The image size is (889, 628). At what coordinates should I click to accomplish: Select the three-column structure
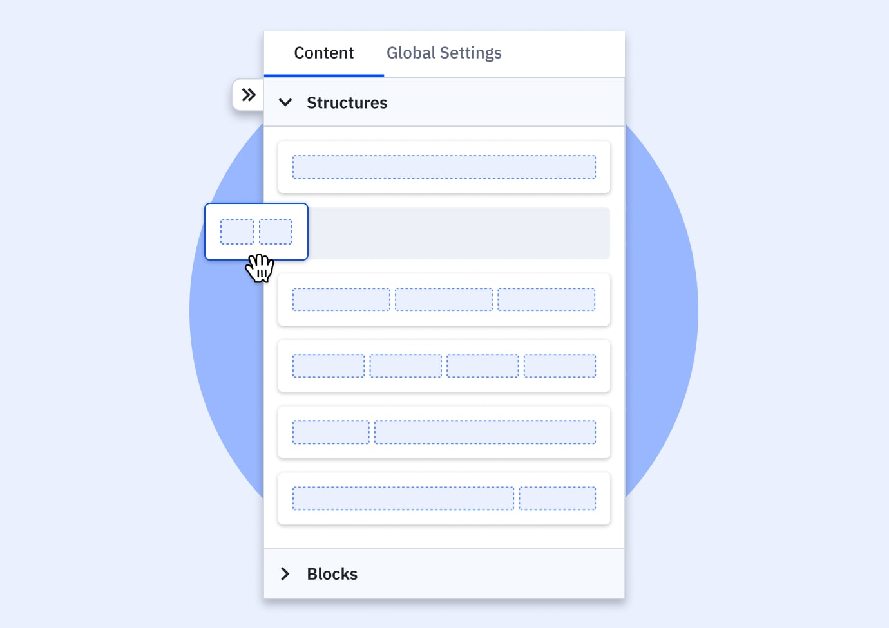click(444, 299)
